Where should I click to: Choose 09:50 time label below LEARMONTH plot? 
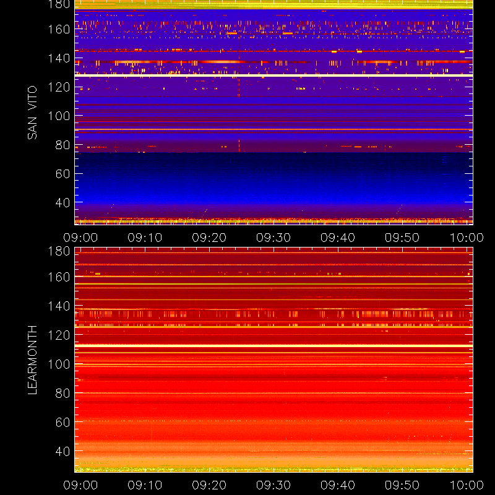point(402,485)
